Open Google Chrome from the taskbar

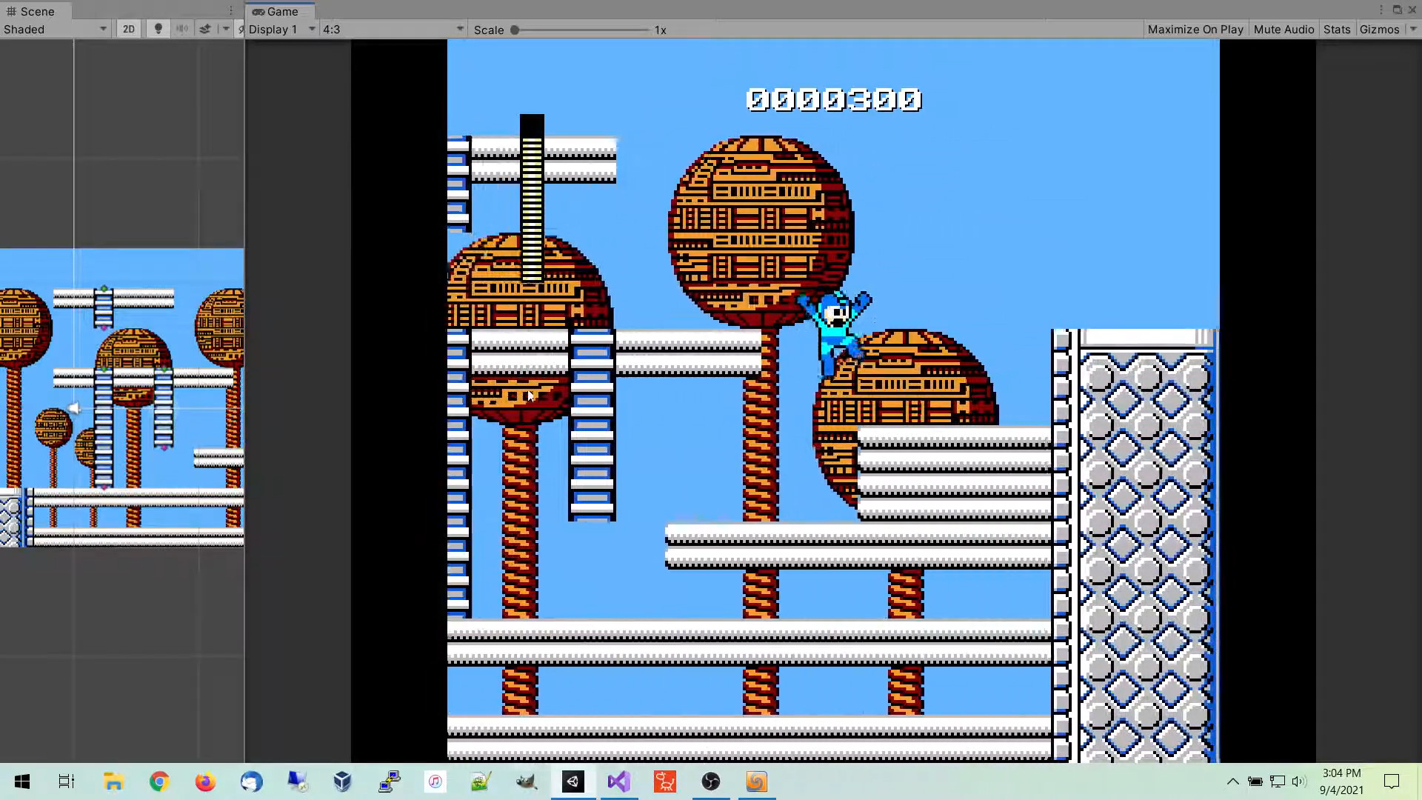(x=158, y=781)
